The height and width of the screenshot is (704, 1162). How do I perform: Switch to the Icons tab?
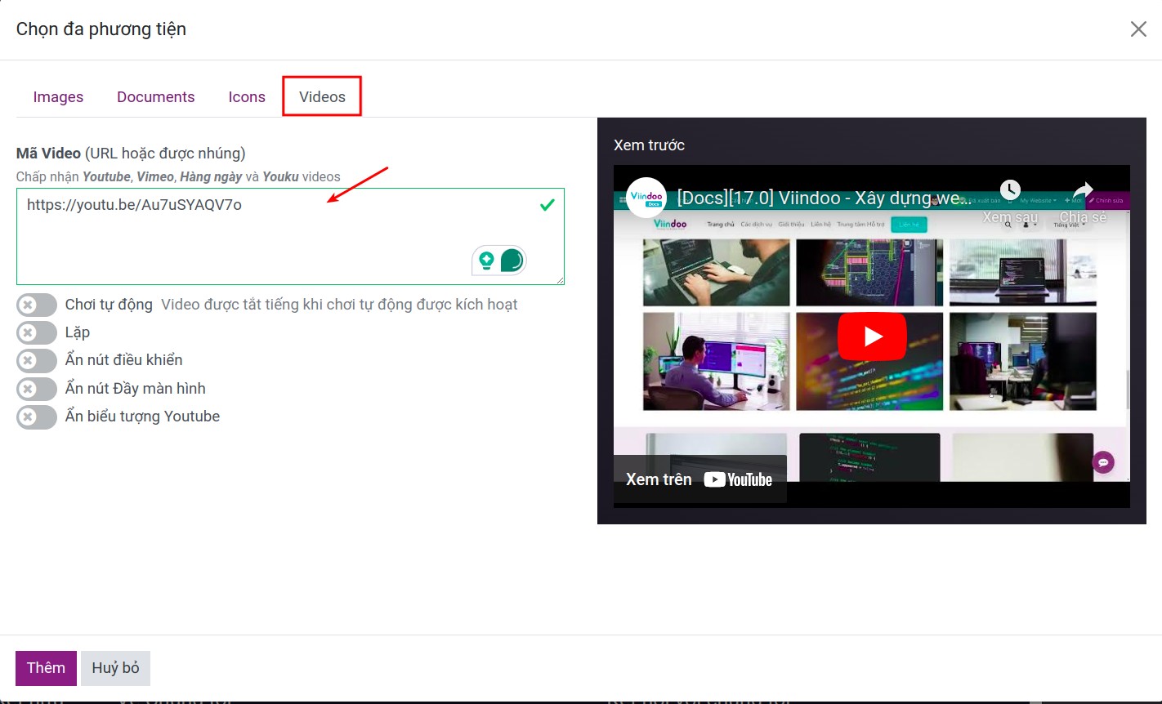(x=246, y=96)
